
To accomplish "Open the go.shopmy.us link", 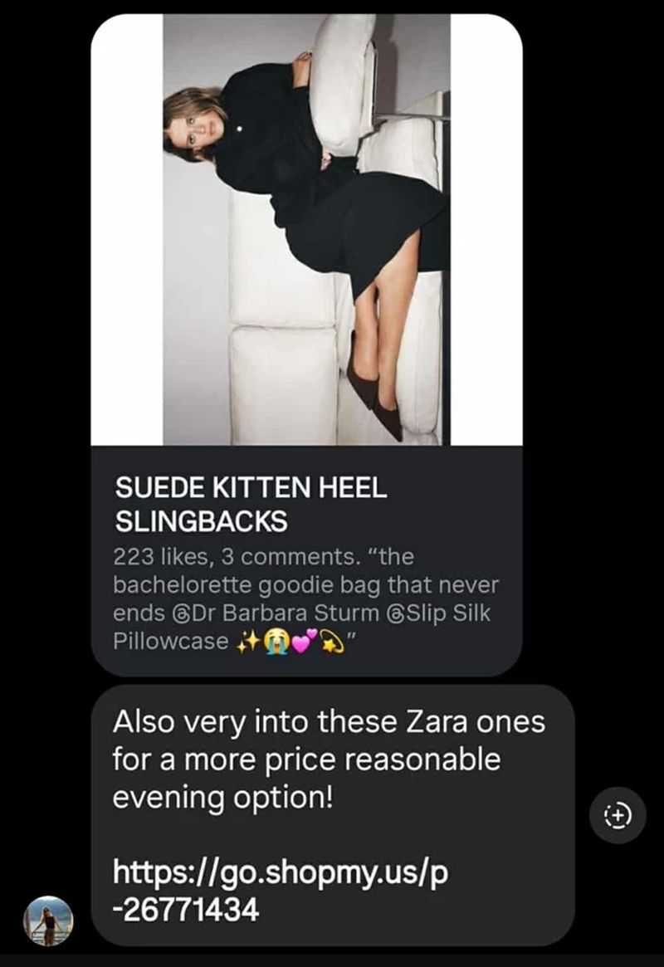I will pos(281,890).
